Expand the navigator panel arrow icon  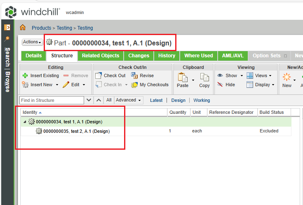point(7,27)
